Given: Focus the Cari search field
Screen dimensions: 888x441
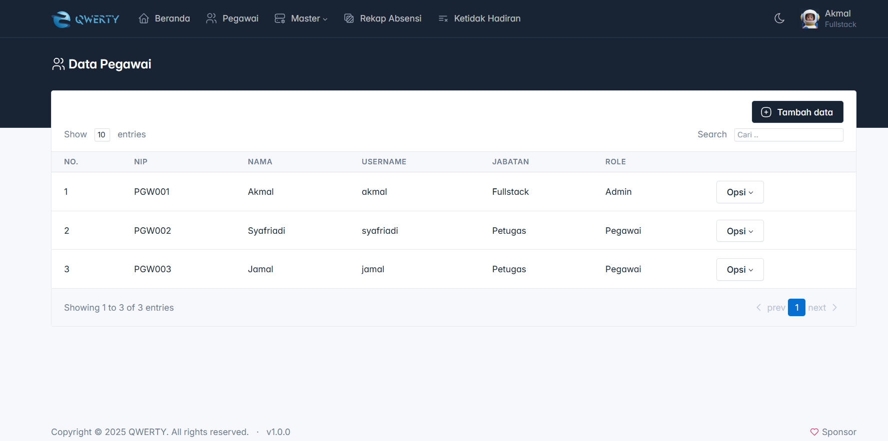Looking at the screenshot, I should click(x=788, y=135).
